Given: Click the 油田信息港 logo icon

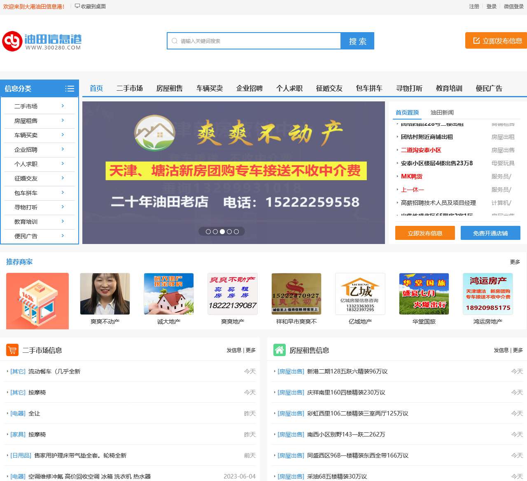Looking at the screenshot, I should [x=12, y=41].
